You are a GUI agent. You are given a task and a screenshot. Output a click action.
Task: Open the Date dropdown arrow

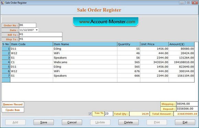tap(37, 30)
